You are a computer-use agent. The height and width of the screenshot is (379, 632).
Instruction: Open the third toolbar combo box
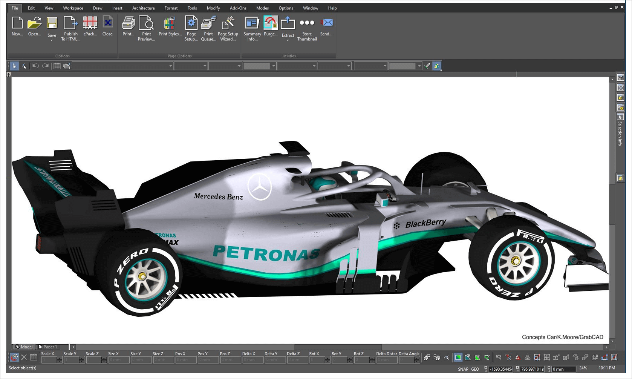click(225, 66)
